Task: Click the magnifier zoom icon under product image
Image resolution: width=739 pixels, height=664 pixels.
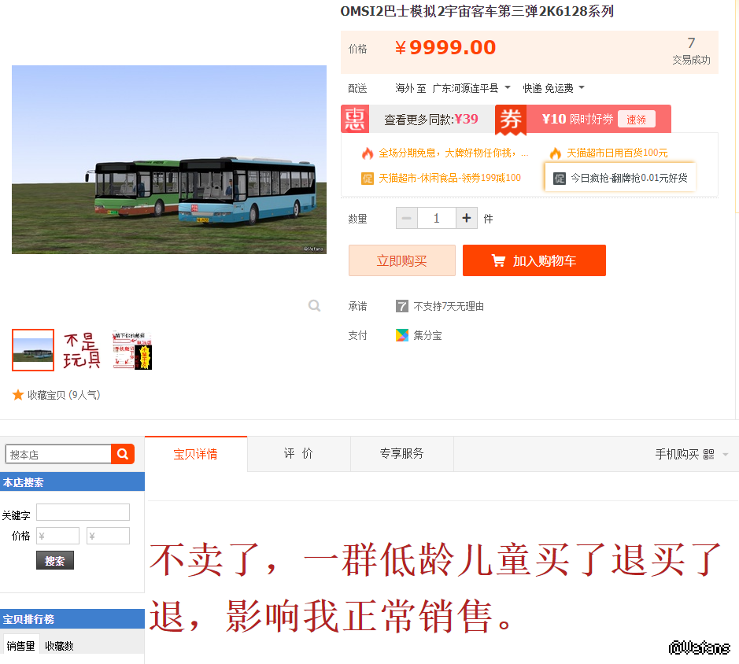Action: 314,306
